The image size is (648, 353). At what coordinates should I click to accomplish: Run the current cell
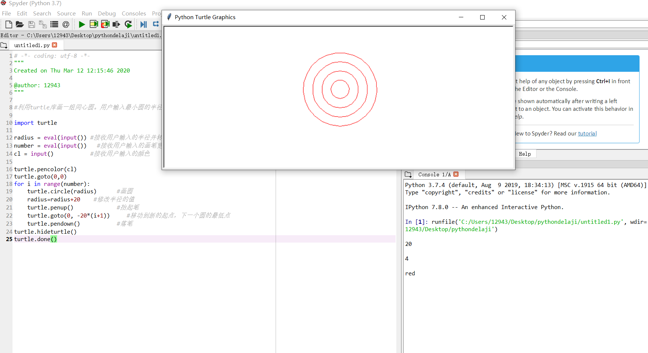pos(93,24)
